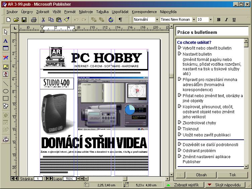Image resolution: width=252 pixels, height=189 pixels.
Task: Toggle Italic formatting
Action: 226,20
